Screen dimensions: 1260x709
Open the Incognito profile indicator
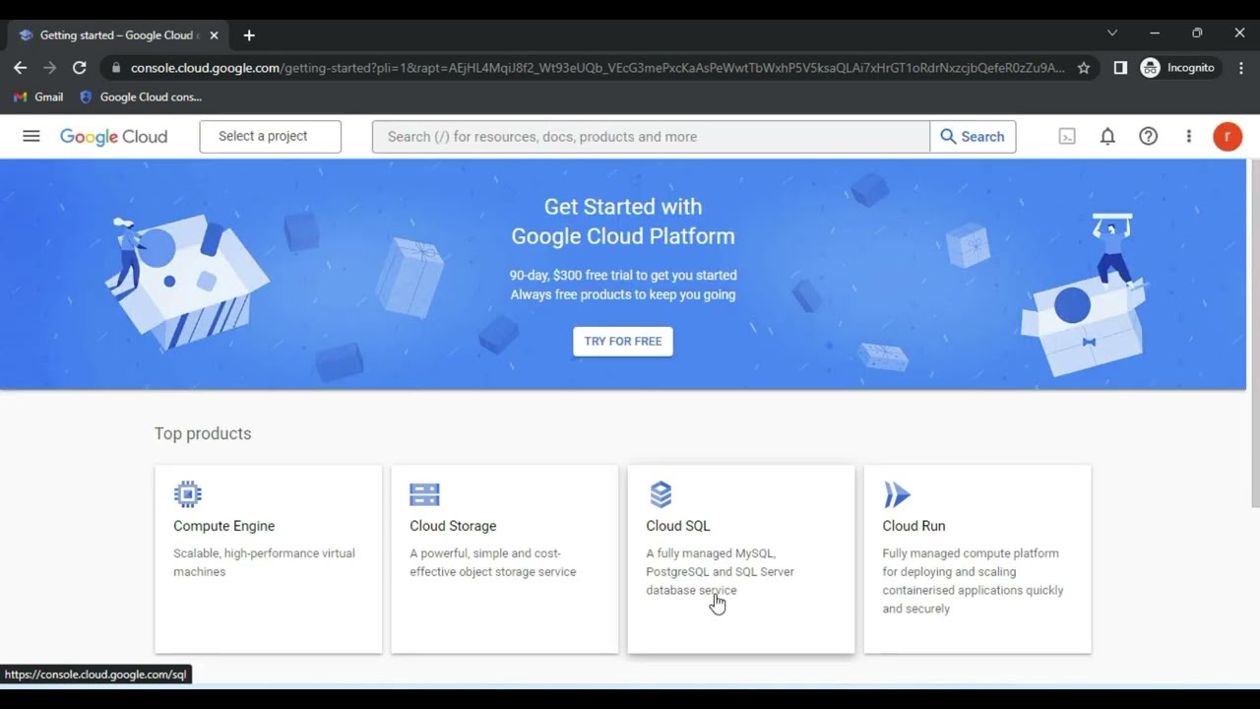pos(1178,68)
